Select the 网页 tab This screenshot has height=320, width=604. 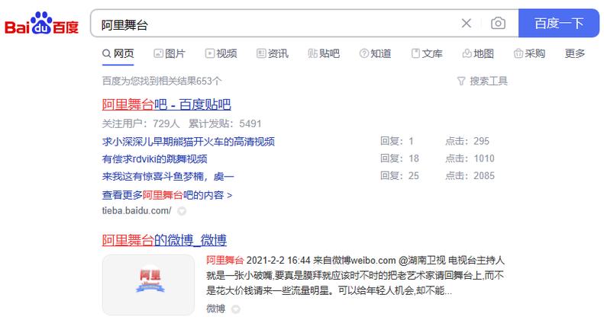(118, 53)
